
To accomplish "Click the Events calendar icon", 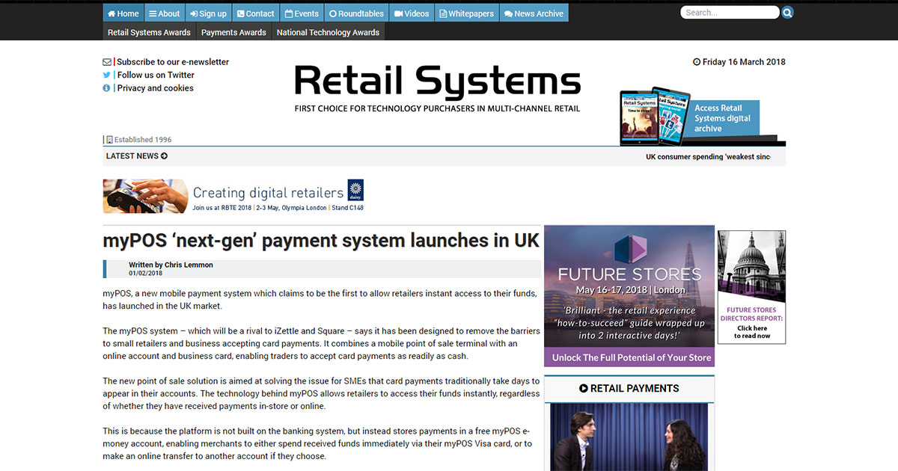I will [288, 13].
